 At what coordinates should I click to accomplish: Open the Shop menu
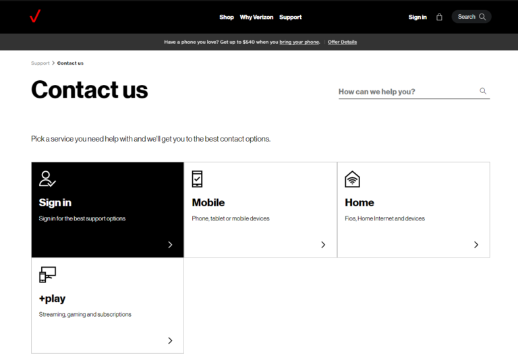(227, 17)
